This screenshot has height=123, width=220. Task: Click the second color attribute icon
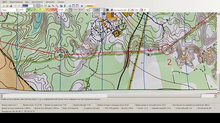112,10
